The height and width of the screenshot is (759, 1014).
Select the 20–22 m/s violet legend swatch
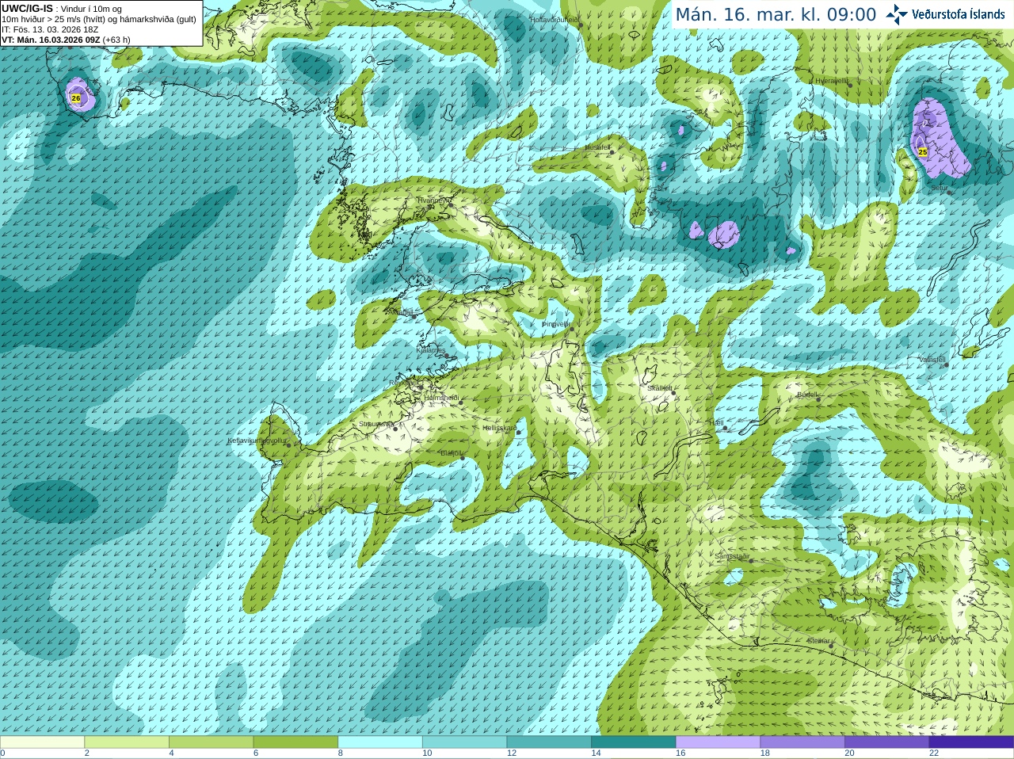point(887,742)
